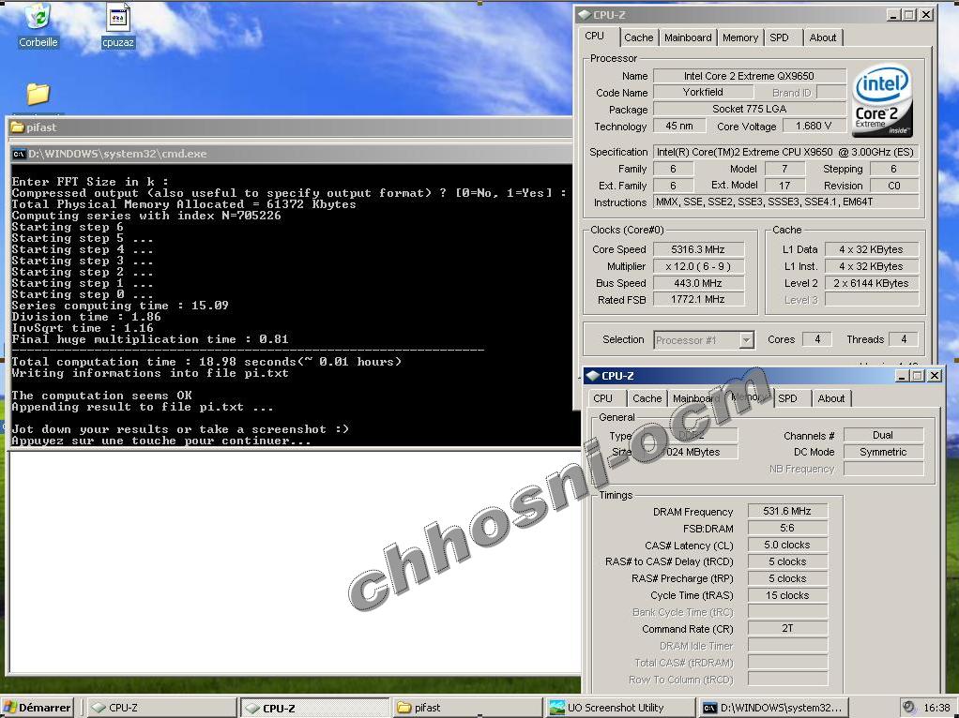Click the front CPU-Z window title icon

(593, 376)
